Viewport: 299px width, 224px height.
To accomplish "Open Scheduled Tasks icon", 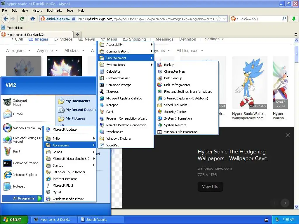I will click(x=160, y=105).
